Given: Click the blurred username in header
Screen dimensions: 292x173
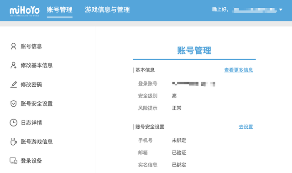Looking at the screenshot, I should (254, 10).
